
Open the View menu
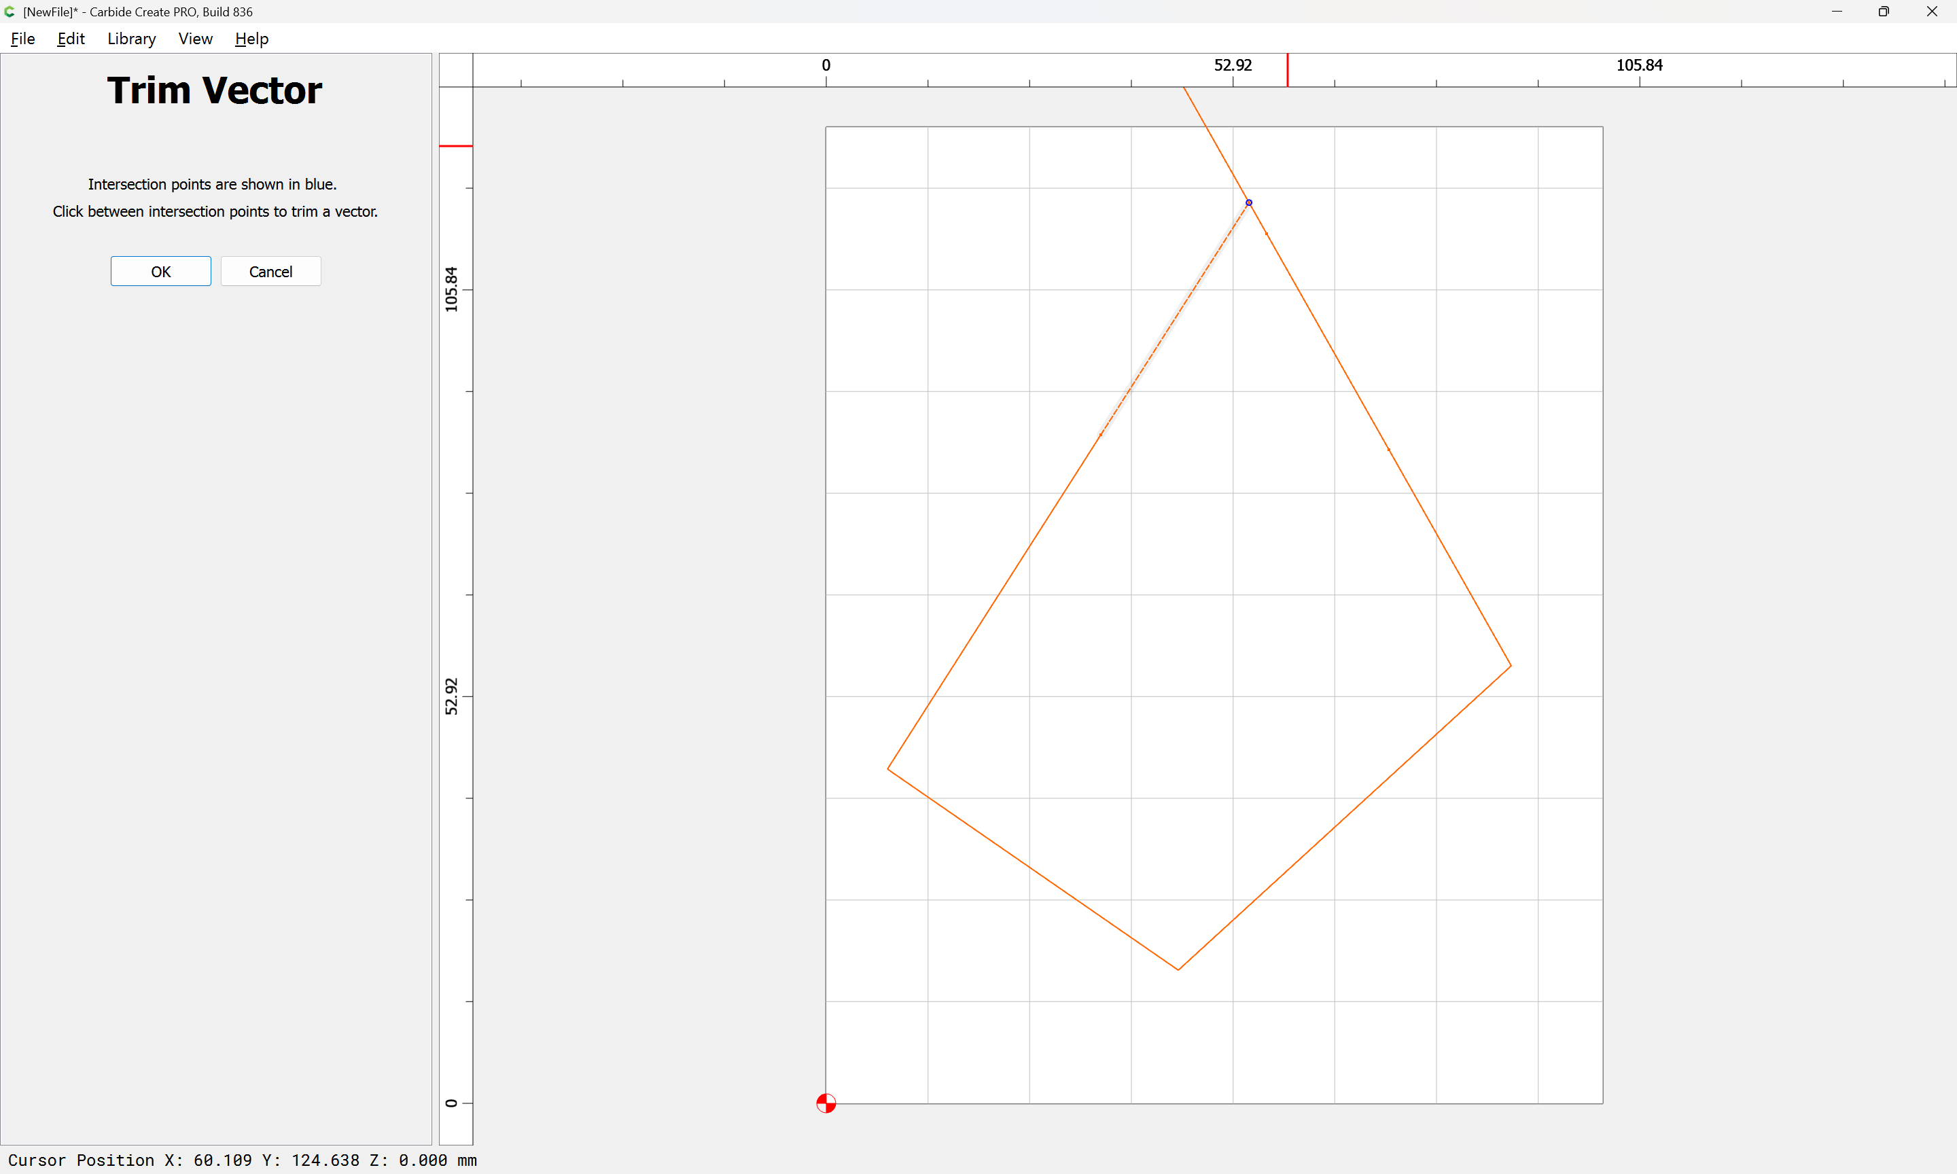point(196,39)
